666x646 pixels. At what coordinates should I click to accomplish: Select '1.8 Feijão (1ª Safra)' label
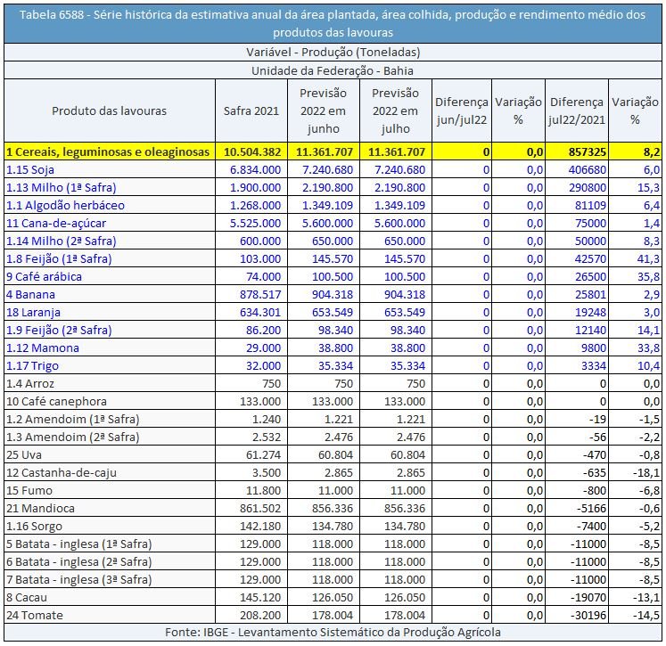point(59,259)
